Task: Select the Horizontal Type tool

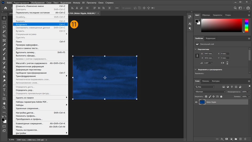Action: point(4,90)
